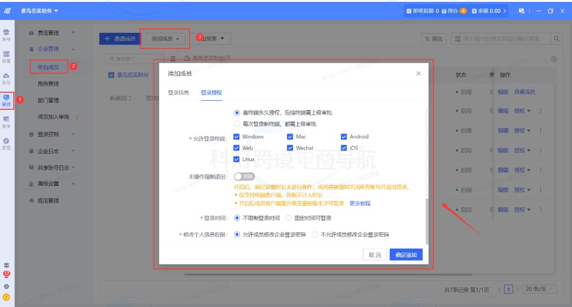572x307 pixels.
Task: Open the 添加成员 dropdown in the toolbar
Action: point(164,39)
